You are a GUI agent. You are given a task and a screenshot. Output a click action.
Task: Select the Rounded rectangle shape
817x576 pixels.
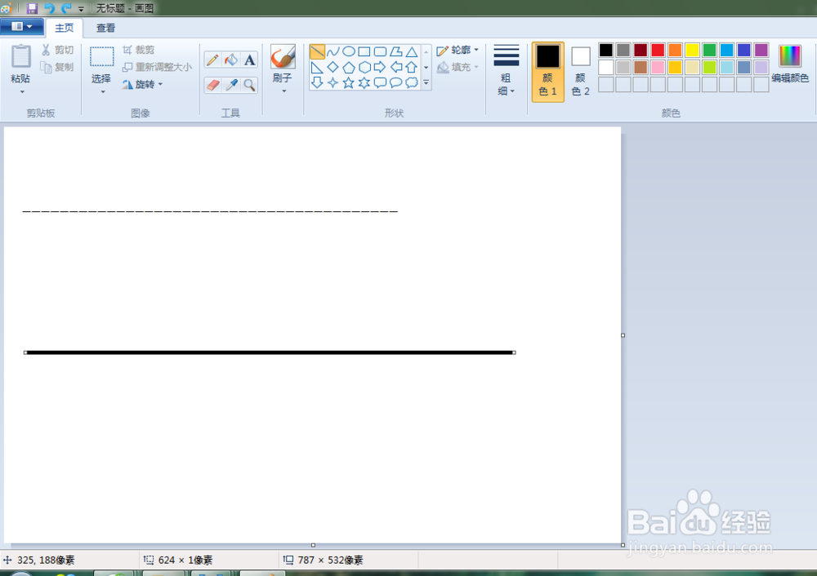[381, 51]
